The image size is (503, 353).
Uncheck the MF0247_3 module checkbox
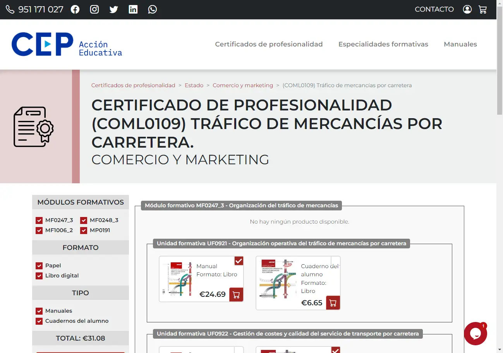click(39, 220)
